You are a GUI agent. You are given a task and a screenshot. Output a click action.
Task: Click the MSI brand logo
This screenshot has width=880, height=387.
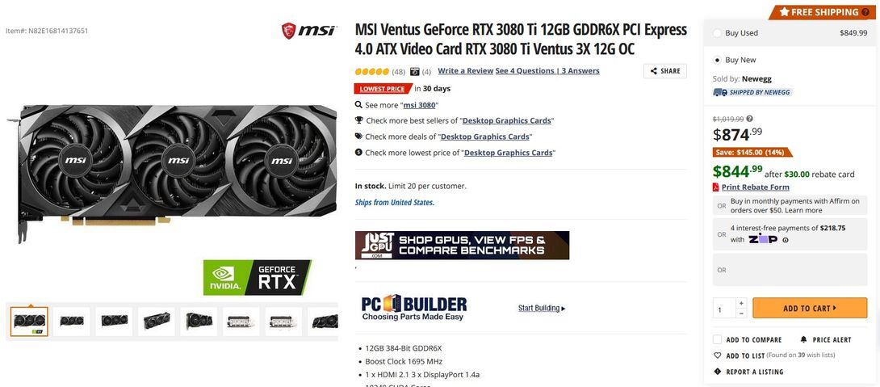pyautogui.click(x=308, y=31)
